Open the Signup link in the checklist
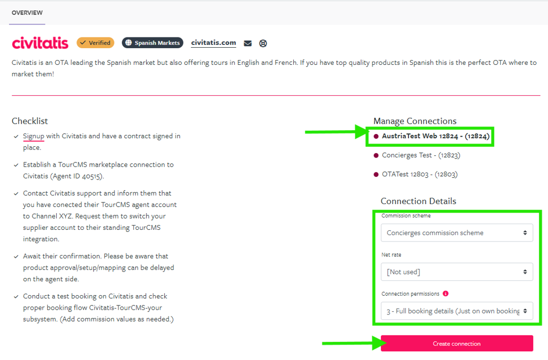The width and height of the screenshot is (548, 360). [x=34, y=136]
